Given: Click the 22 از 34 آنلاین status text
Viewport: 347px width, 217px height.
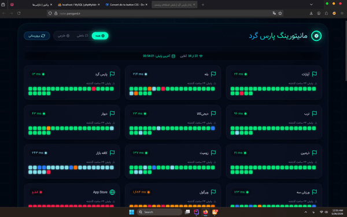Looking at the screenshot, I should pos(191,56).
